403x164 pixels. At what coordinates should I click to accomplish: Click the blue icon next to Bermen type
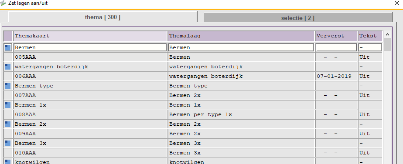pos(8,86)
